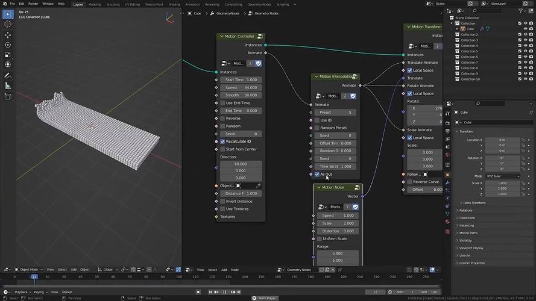Pause the animation playback
The width and height of the screenshot is (536, 301).
click(x=224, y=292)
